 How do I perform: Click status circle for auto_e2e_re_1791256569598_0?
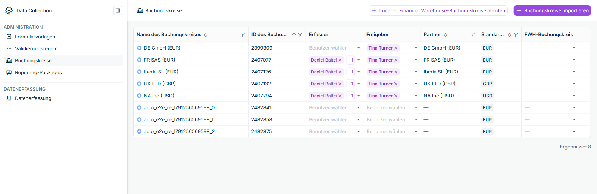tap(139, 107)
